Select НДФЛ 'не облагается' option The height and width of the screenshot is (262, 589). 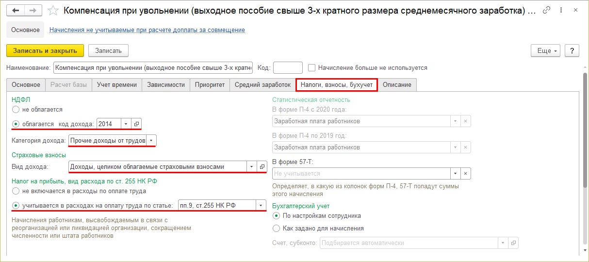click(16, 110)
